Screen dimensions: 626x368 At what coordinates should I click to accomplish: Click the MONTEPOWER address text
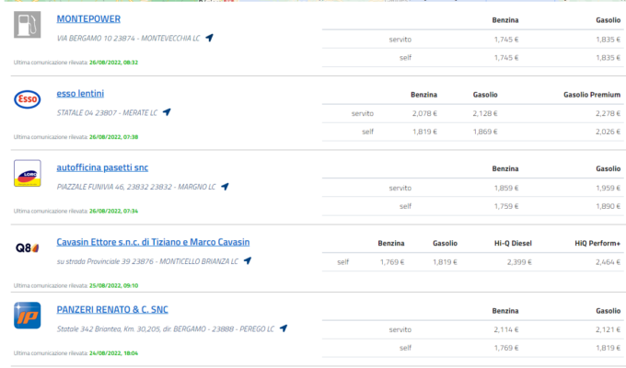pyautogui.click(x=128, y=39)
